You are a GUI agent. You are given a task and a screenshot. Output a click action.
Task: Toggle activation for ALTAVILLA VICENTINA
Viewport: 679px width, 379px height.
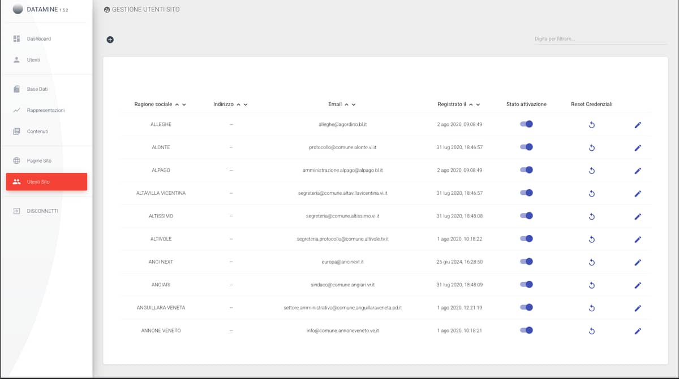click(x=526, y=193)
